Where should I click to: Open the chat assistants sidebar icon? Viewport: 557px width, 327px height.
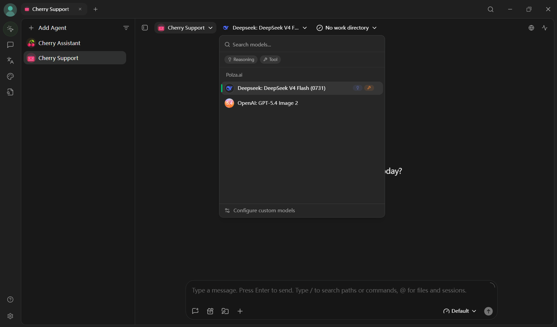(x=10, y=45)
